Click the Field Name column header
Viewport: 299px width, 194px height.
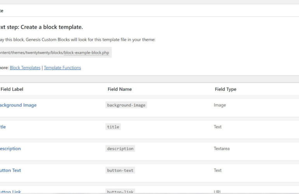[120, 89]
